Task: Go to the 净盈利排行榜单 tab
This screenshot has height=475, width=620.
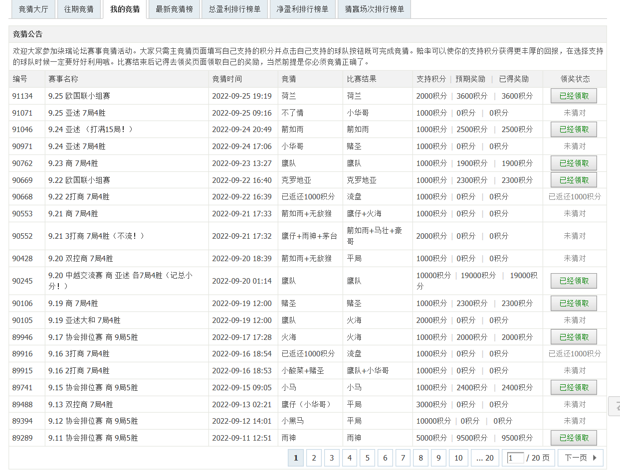Action: tap(302, 9)
